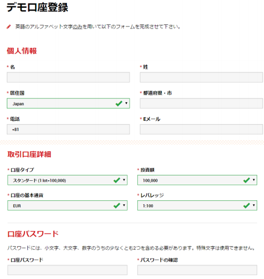Screen dimensions: 264x279
Task: Click the green checkmark in the 居住国 field
Action: click(118, 103)
